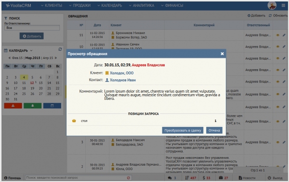This screenshot has width=289, height=182.
Task: Open the КЛИЕНТЫ menu
Action: (52, 5)
